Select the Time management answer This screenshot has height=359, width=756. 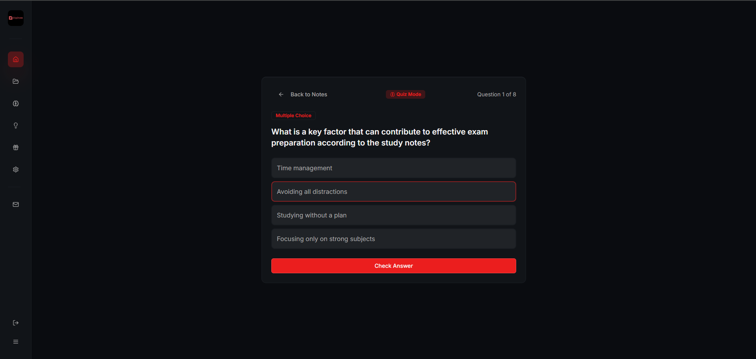(x=393, y=168)
